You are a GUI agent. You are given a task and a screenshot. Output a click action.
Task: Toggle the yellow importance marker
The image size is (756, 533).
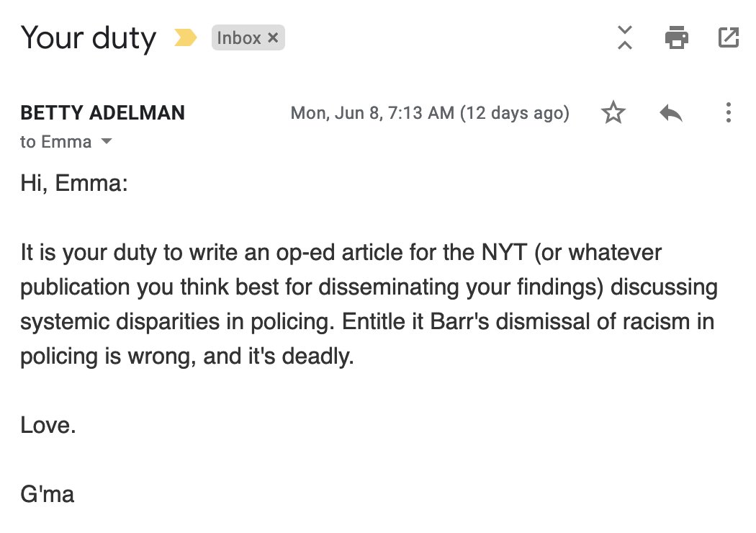tap(186, 38)
